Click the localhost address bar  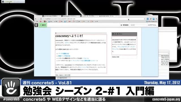[x=94, y=19]
